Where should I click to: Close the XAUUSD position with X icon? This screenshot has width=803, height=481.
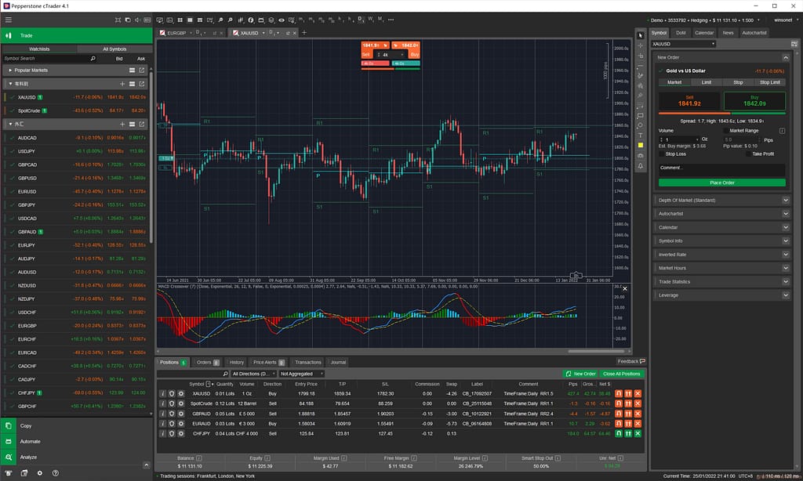pyautogui.click(x=638, y=393)
